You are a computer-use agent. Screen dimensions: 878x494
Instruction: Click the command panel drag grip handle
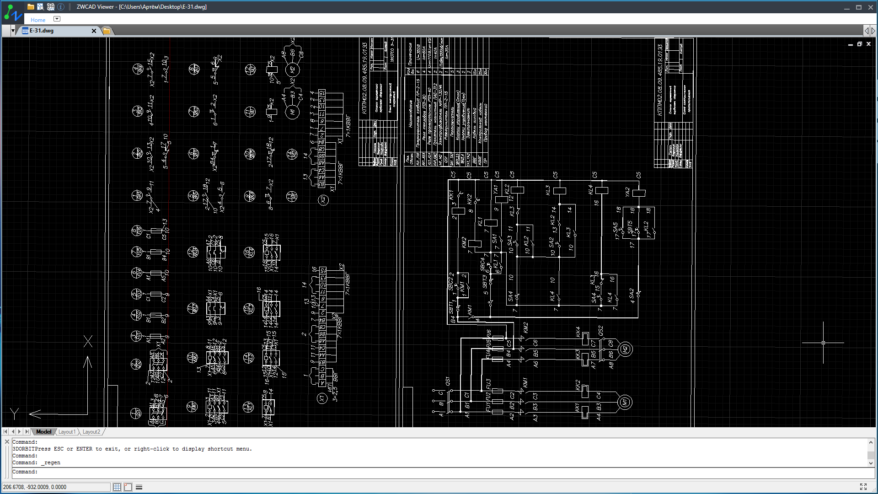(7, 462)
